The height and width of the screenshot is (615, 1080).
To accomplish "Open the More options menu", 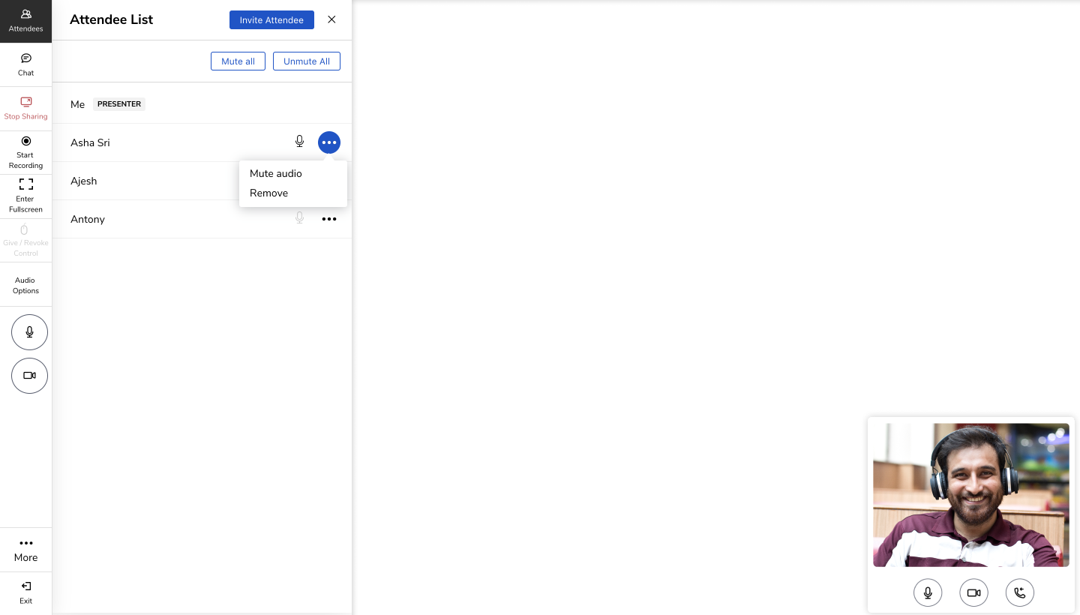I will click(25, 550).
